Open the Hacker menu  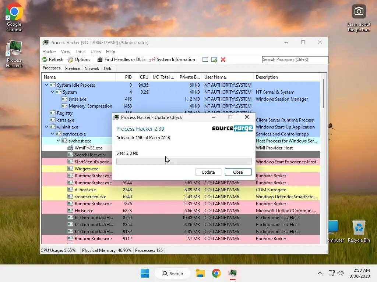tap(49, 51)
